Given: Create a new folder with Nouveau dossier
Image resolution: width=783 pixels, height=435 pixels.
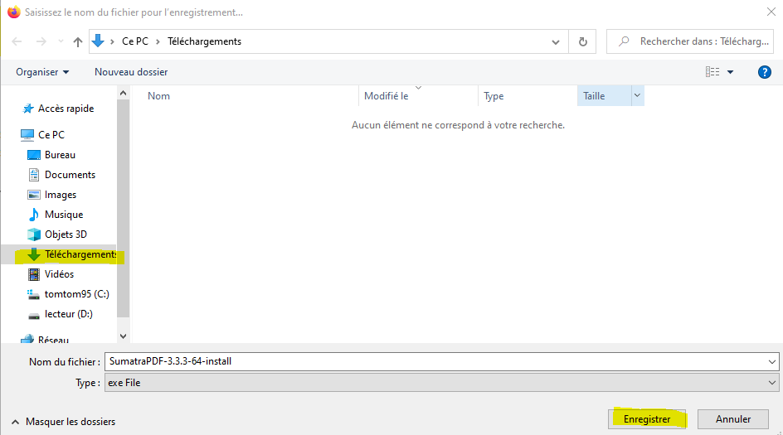Looking at the screenshot, I should pos(131,72).
